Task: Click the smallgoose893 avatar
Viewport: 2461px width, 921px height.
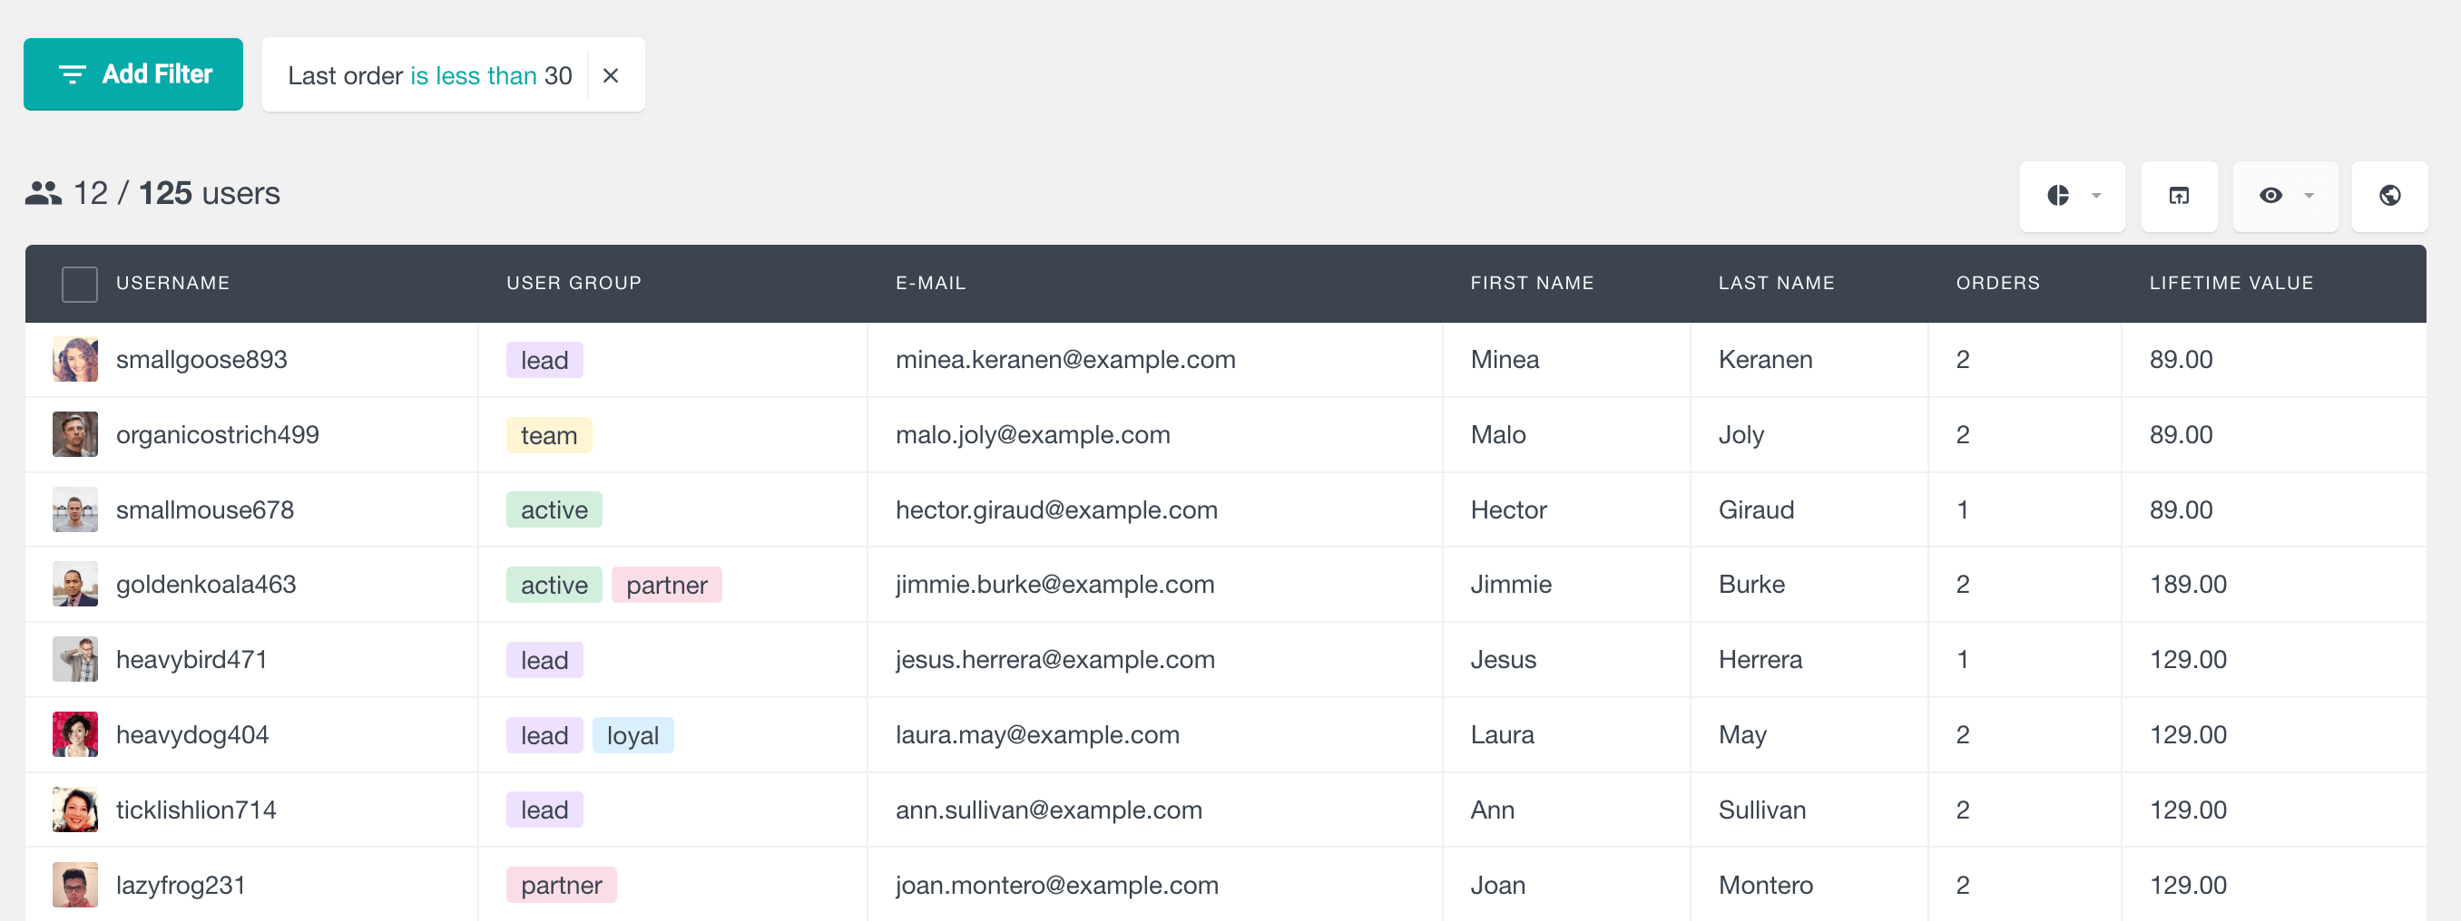Action: tap(75, 360)
